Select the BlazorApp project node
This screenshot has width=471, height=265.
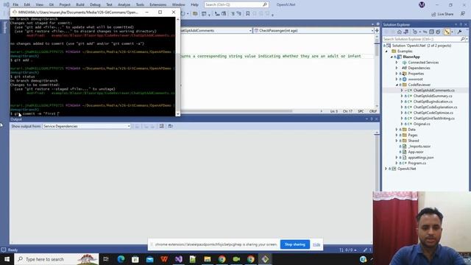tap(411, 57)
